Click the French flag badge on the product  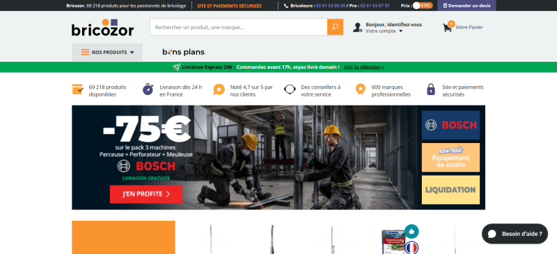click(x=411, y=247)
